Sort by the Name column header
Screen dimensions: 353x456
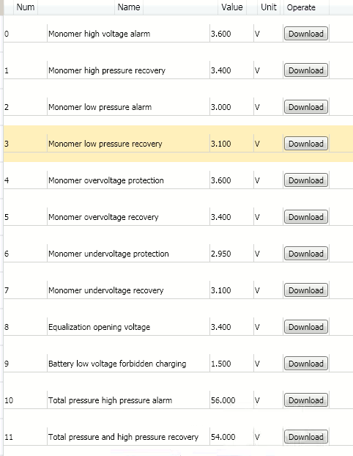(x=129, y=7)
